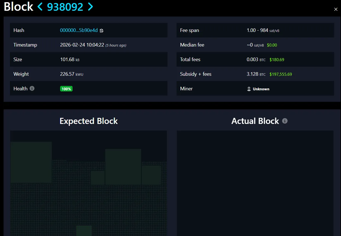341x236 pixels.
Task: Navigate to the previous block using left chevron
Action: click(x=40, y=7)
